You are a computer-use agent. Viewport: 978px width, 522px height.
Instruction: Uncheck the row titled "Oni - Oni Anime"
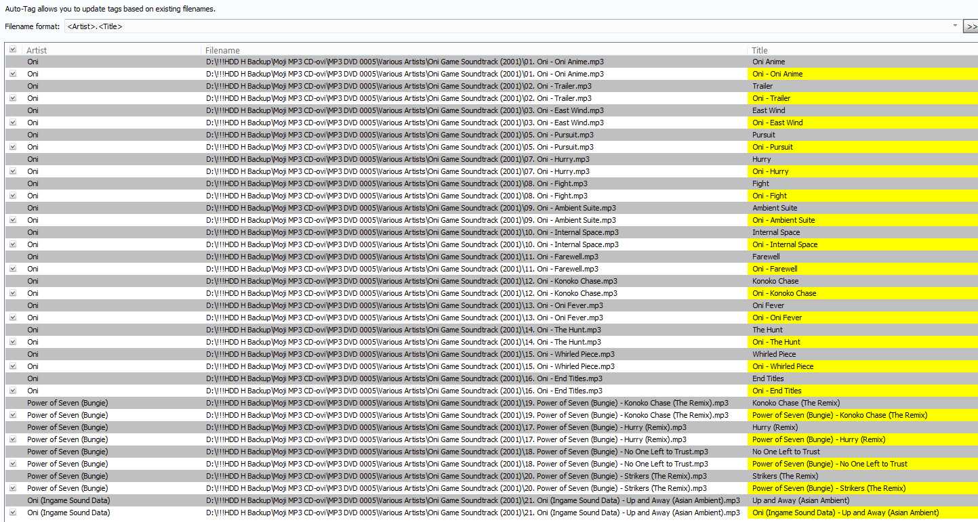click(13, 74)
